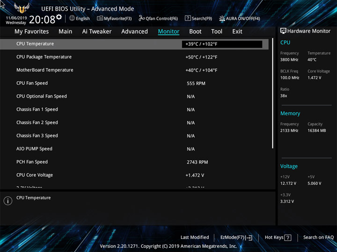Go to the Advanced tab
The height and width of the screenshot is (252, 337).
point(134,32)
